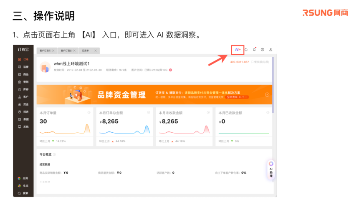
Task: Select 订单 in the left sidebar
Action: (23, 60)
